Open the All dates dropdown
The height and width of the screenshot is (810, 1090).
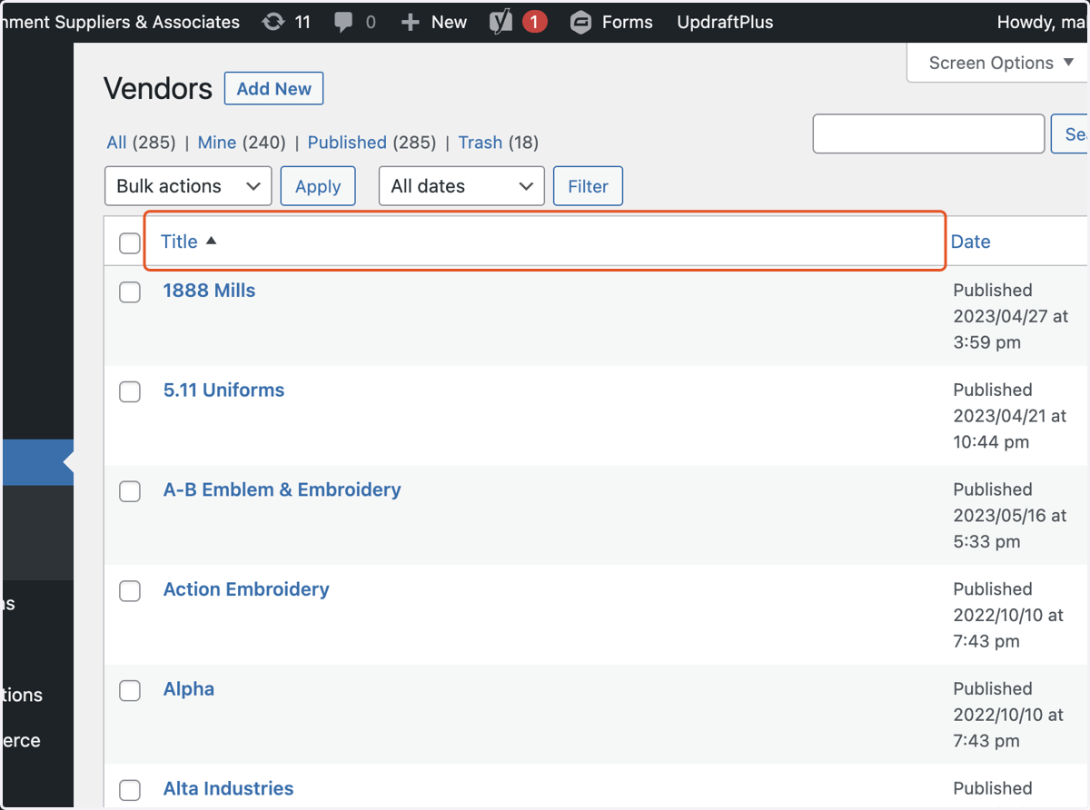461,186
